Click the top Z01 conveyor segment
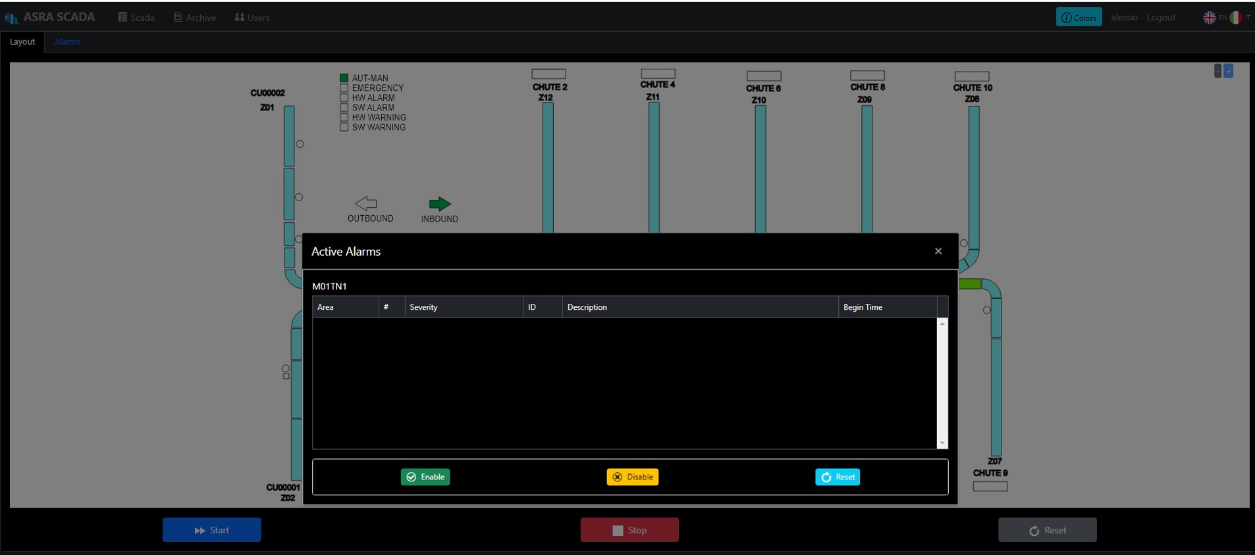 [x=289, y=136]
